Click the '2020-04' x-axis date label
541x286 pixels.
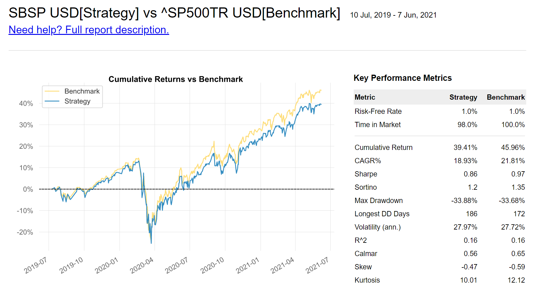142,265
